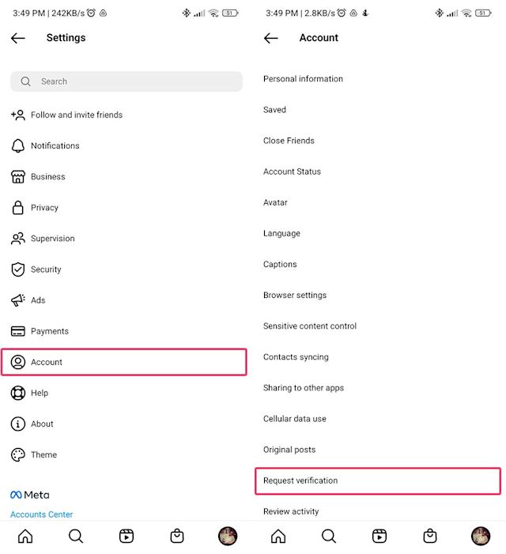Tap the Help lifebuoy icon
The width and height of the screenshot is (506, 554).
pos(18,393)
